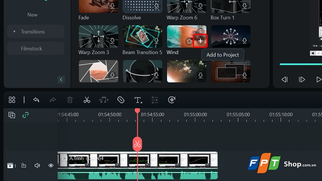Click the tag marker icon in toolbar

(121, 100)
